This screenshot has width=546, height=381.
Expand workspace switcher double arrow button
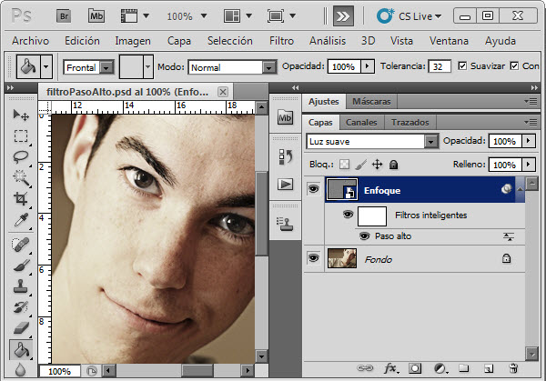point(343,16)
